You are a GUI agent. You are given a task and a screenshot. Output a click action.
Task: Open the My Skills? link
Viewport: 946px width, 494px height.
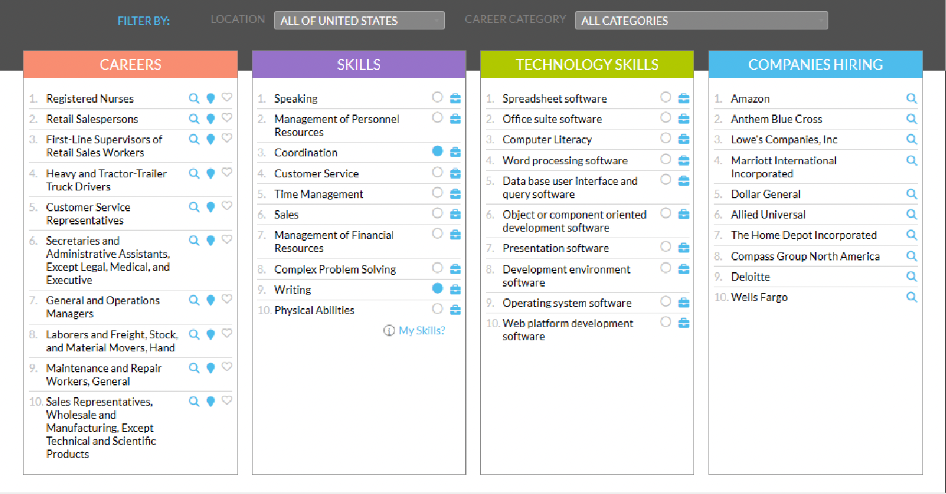coord(421,330)
